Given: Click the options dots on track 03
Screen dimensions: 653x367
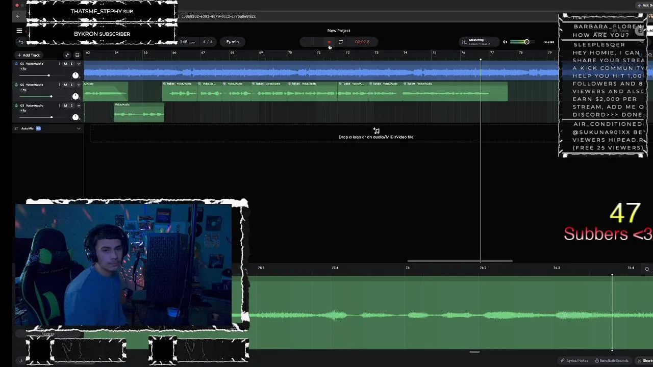Looking at the screenshot, I should (60, 106).
